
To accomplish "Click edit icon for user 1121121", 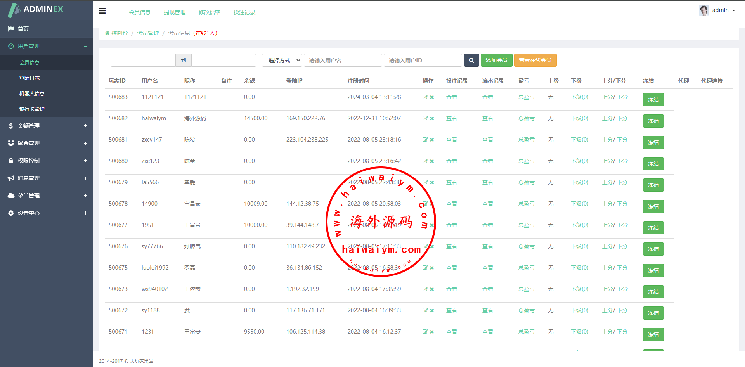I will (425, 97).
